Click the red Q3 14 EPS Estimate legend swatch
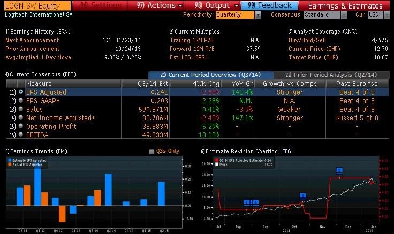Screen dimensions: 394x234 coord(217,160)
